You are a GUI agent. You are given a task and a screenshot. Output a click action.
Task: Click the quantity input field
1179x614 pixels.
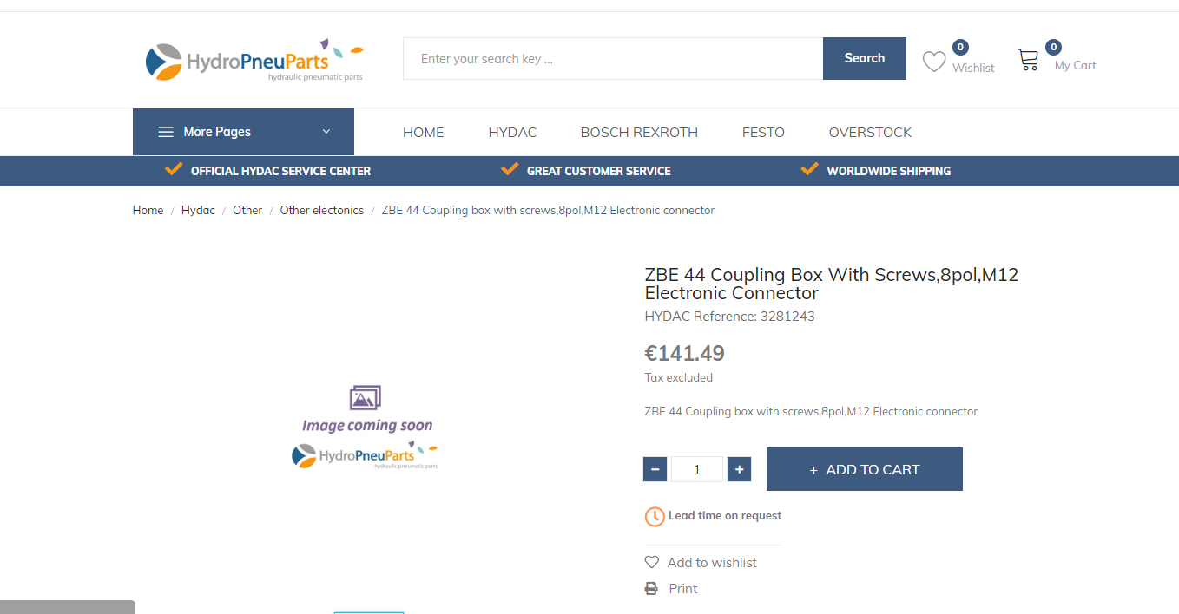697,469
